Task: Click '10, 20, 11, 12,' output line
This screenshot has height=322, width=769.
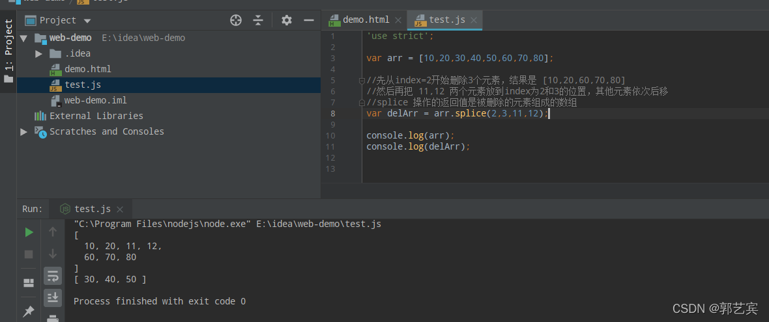Action: click(x=123, y=246)
